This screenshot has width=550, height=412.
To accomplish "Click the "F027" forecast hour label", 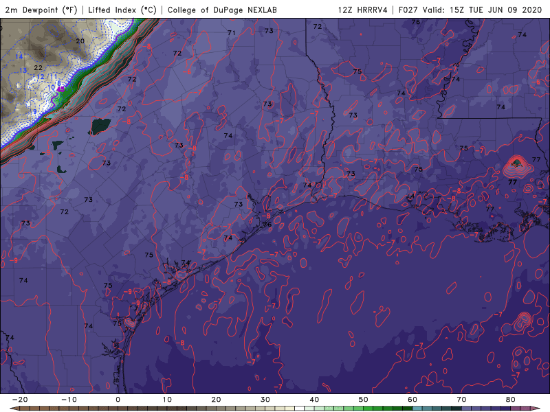I will click(408, 10).
